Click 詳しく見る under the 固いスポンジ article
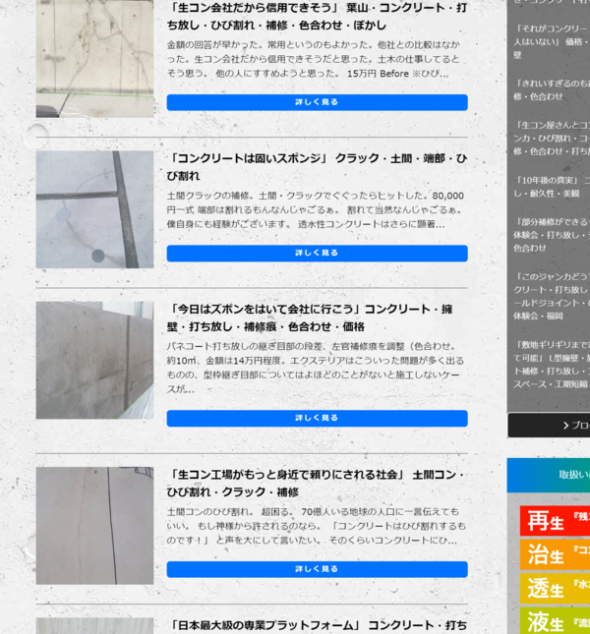 pos(317,254)
